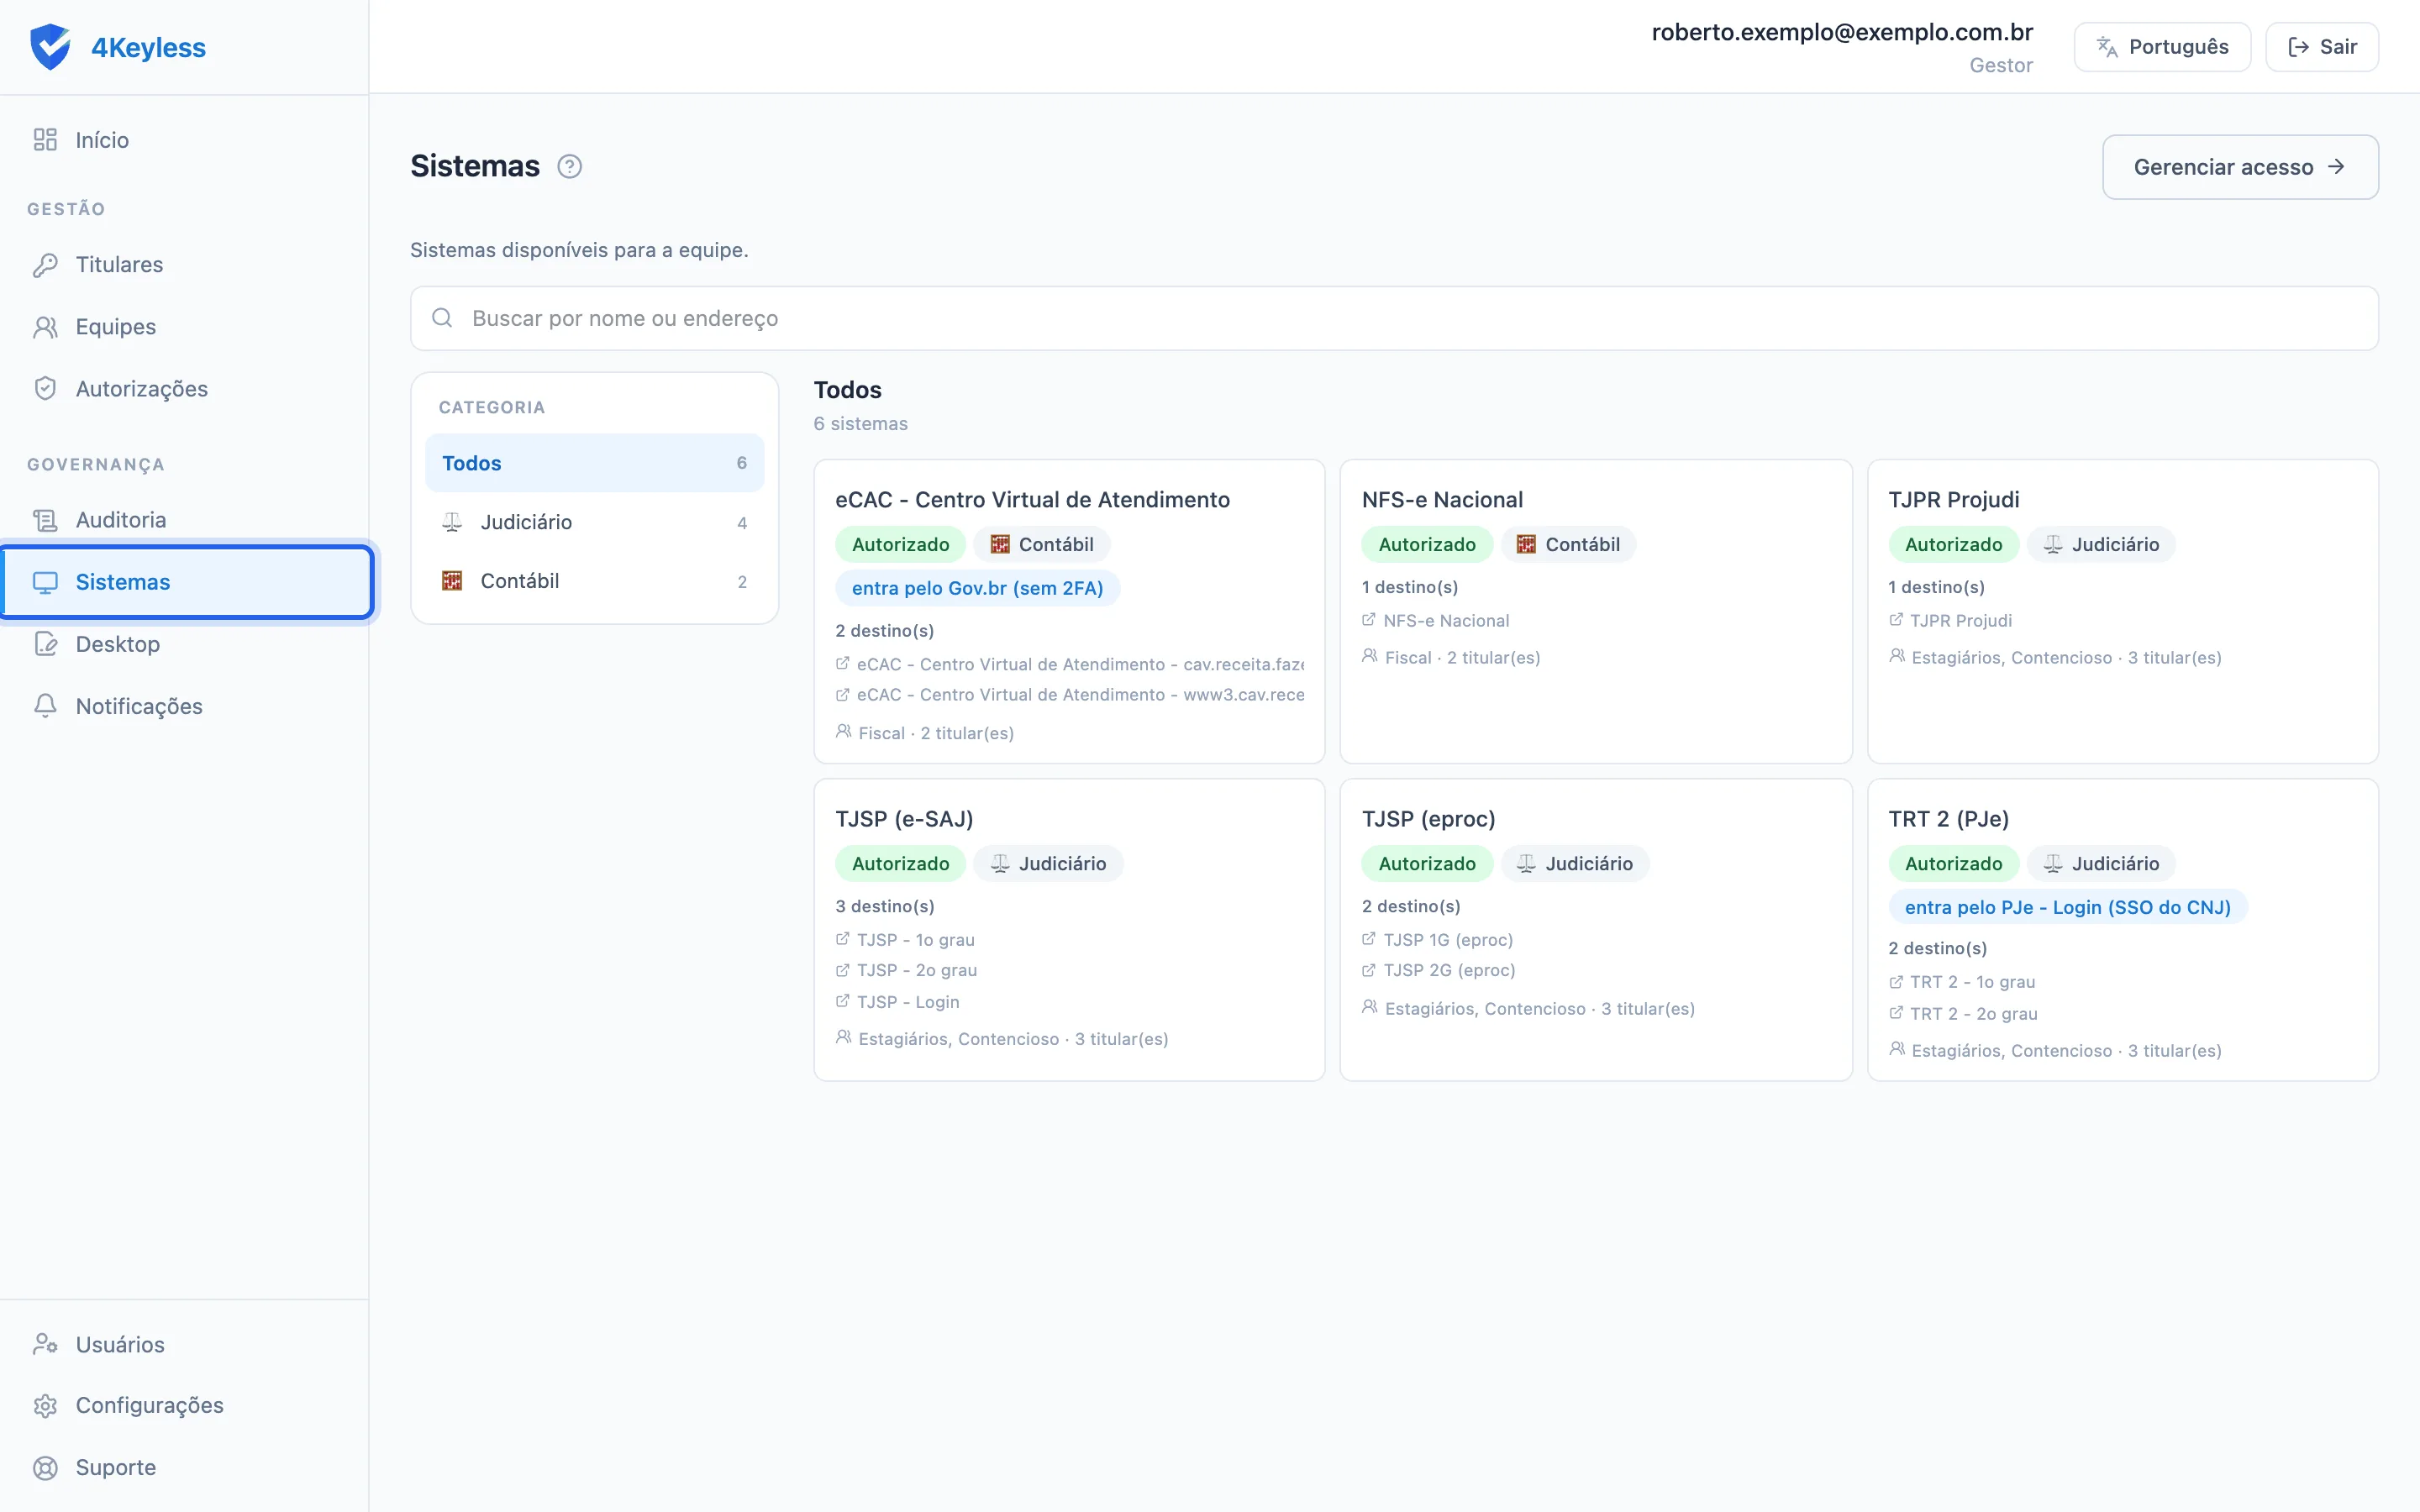
Task: Click the TJSP - 2o grau destination link
Action: [x=916, y=970]
